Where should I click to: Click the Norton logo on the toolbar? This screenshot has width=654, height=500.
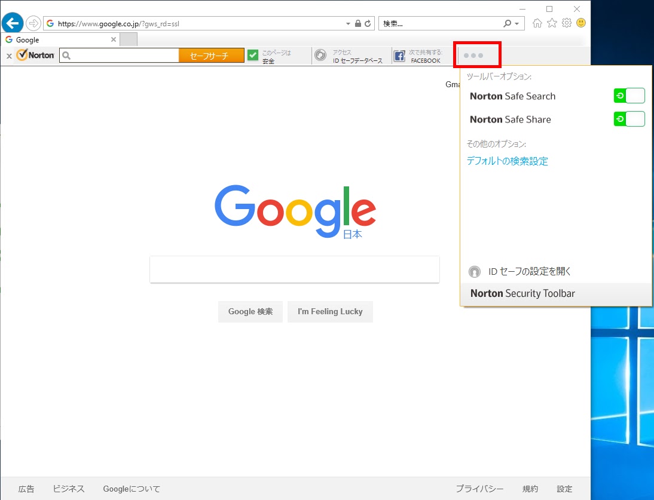click(x=35, y=55)
